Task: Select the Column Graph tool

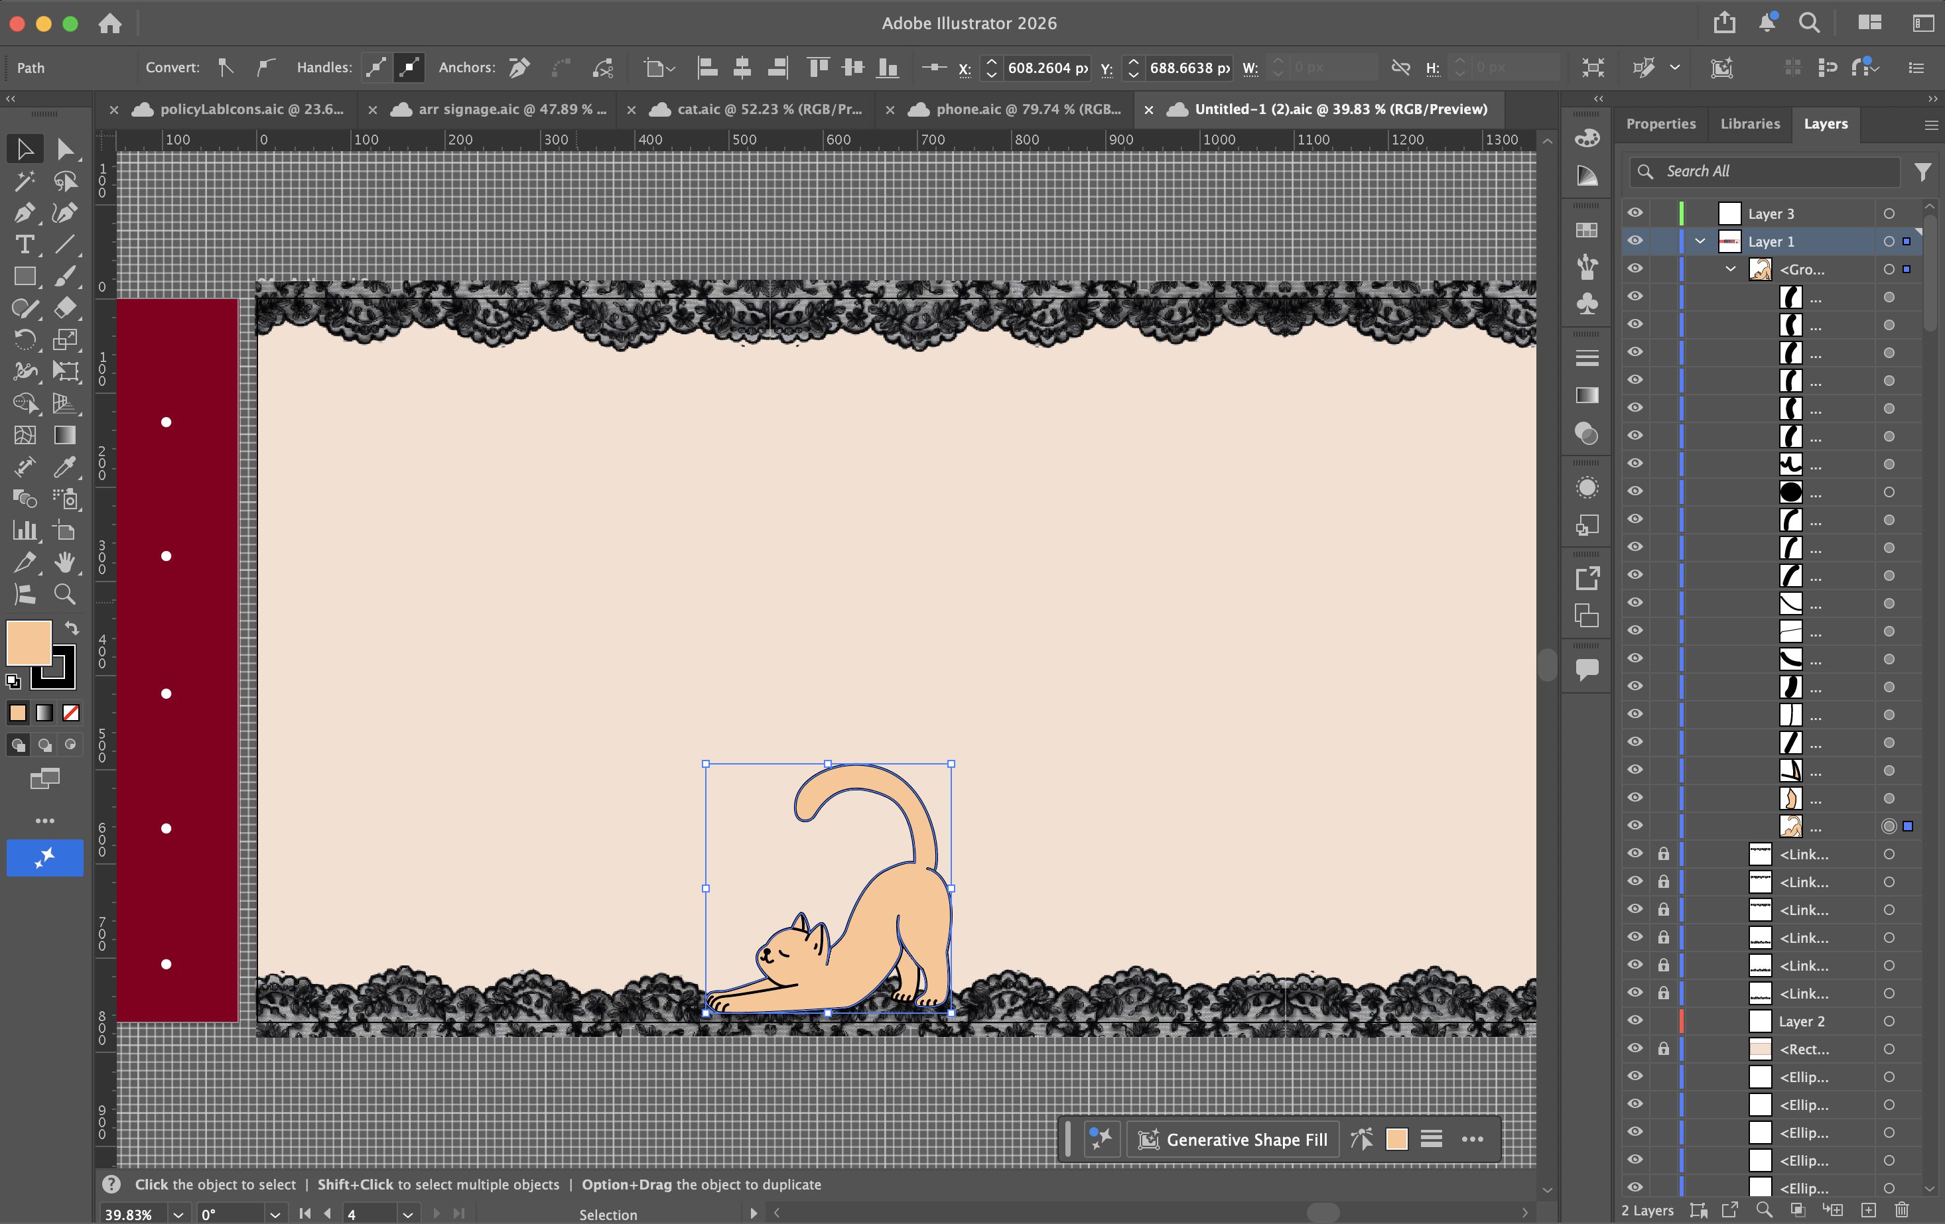Action: [x=25, y=530]
